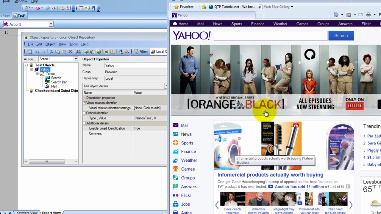Screen dimensions: 381x214
Task: Collapse the Yahoo browser node expander
Action: (32, 70)
